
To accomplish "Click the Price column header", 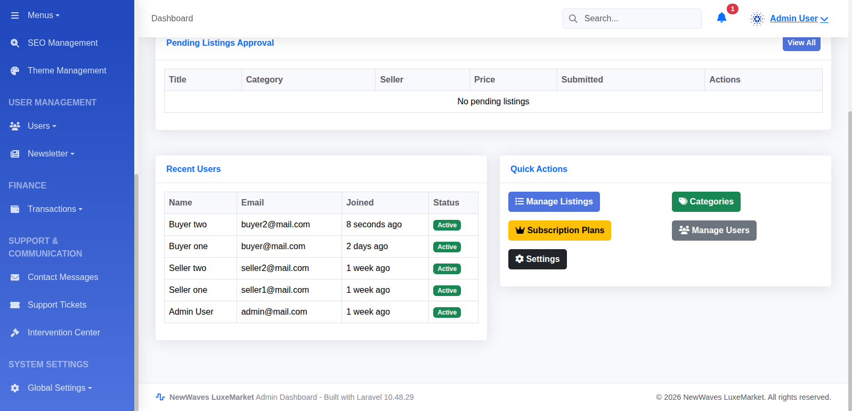I will (x=514, y=80).
